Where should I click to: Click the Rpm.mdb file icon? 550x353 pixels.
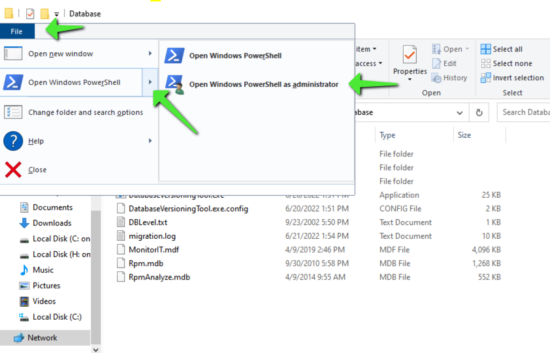point(121,263)
